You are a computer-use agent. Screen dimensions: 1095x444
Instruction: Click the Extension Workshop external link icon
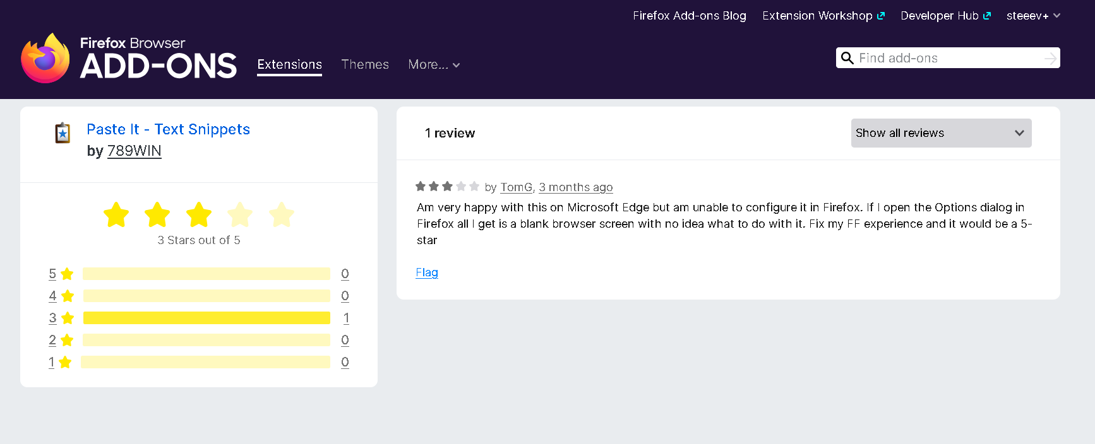point(881,16)
